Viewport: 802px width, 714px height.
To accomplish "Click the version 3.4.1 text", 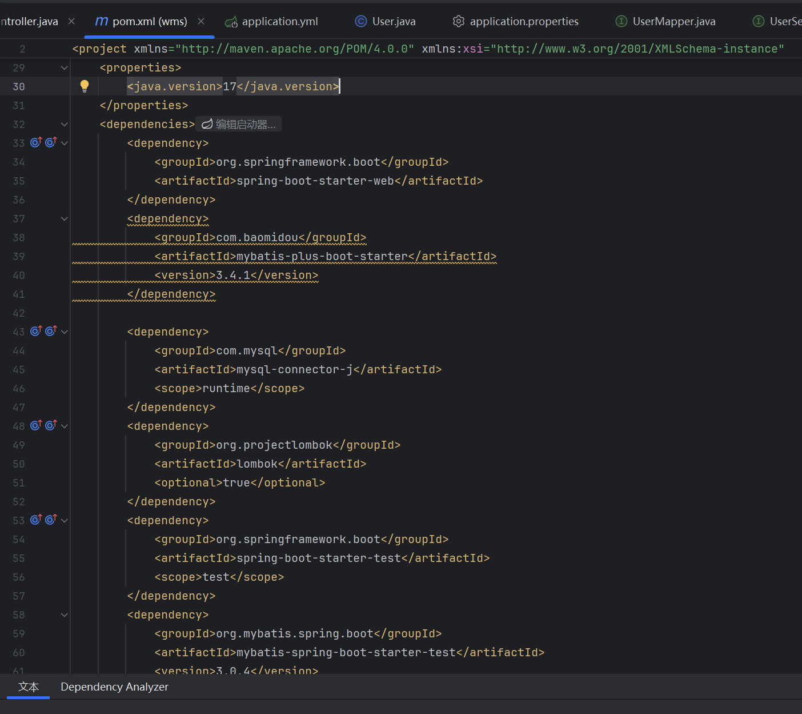I will pos(233,275).
